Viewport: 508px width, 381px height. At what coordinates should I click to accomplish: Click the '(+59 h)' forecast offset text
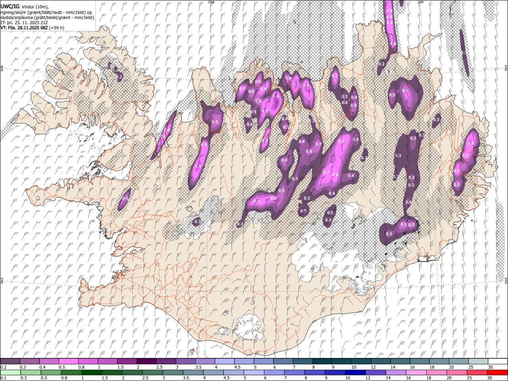(x=57, y=28)
